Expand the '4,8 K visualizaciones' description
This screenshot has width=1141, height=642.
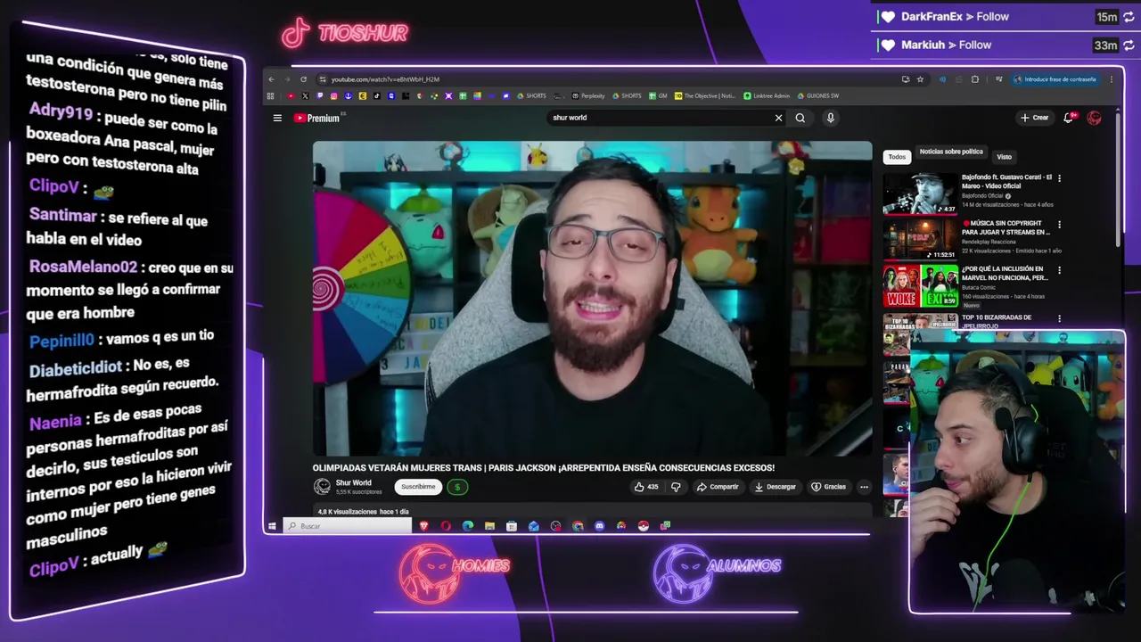pos(592,512)
